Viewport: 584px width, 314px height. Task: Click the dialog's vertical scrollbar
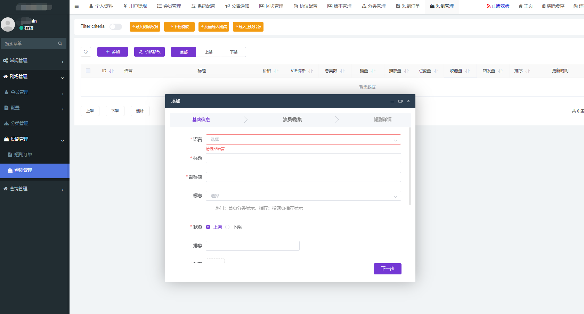pyautogui.click(x=410, y=167)
